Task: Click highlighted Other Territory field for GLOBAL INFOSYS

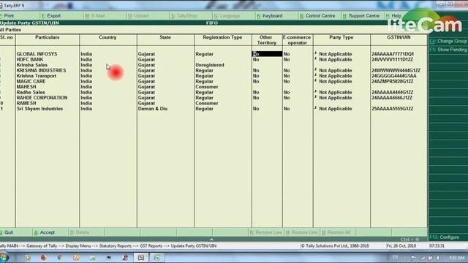Action: click(x=267, y=54)
